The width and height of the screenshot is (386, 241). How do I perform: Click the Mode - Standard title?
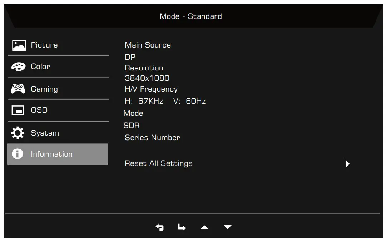pyautogui.click(x=191, y=16)
